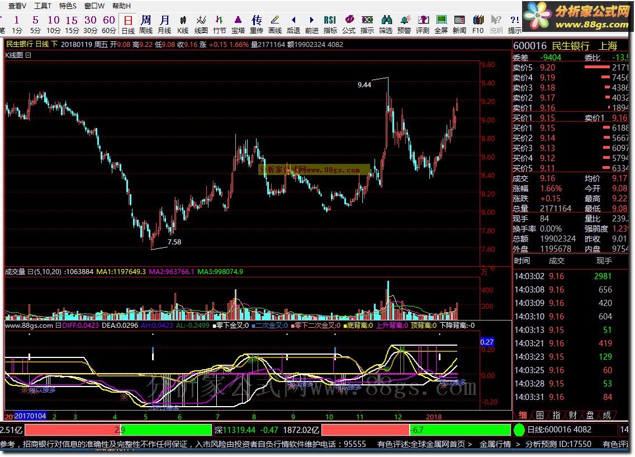635x457 pixels.
Task: Switch to the 指 indicator tab
Action: pos(556,415)
